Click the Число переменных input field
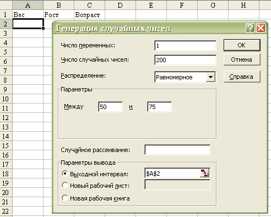The width and height of the screenshot is (271, 217). 185,46
